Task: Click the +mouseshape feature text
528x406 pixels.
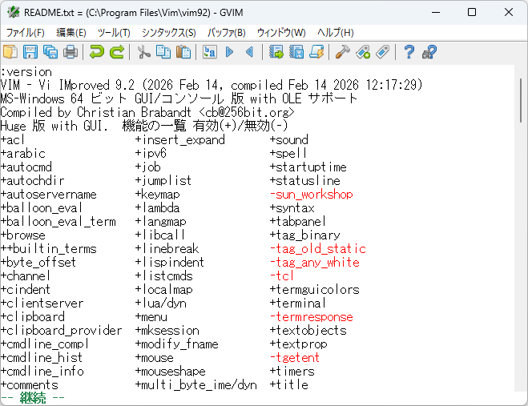Action: click(171, 372)
